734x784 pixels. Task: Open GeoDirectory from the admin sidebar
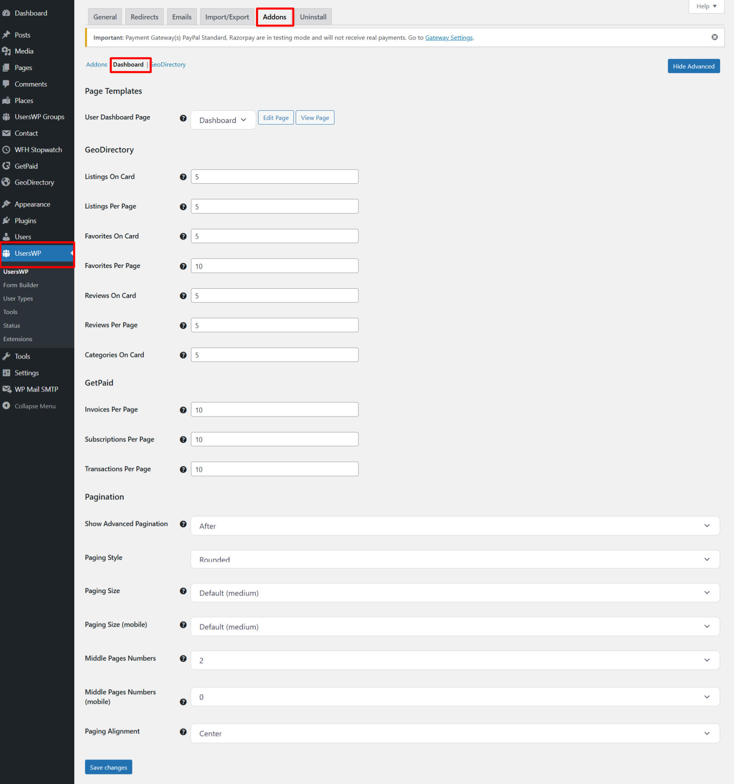point(34,182)
